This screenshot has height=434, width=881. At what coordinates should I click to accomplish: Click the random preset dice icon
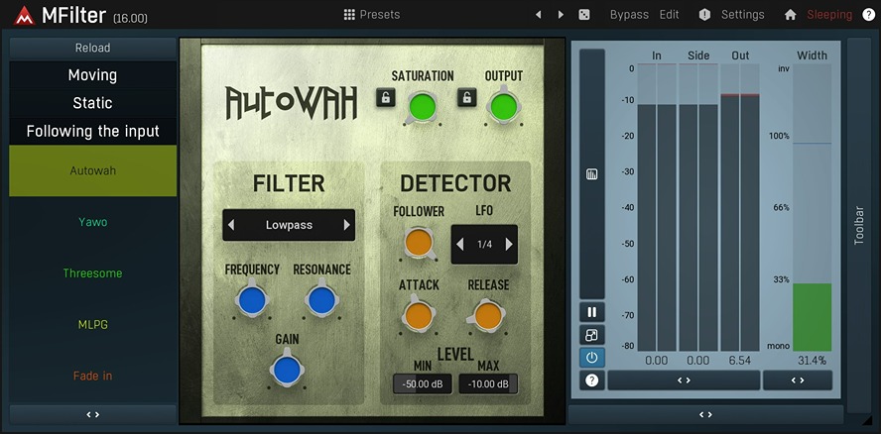(x=585, y=15)
